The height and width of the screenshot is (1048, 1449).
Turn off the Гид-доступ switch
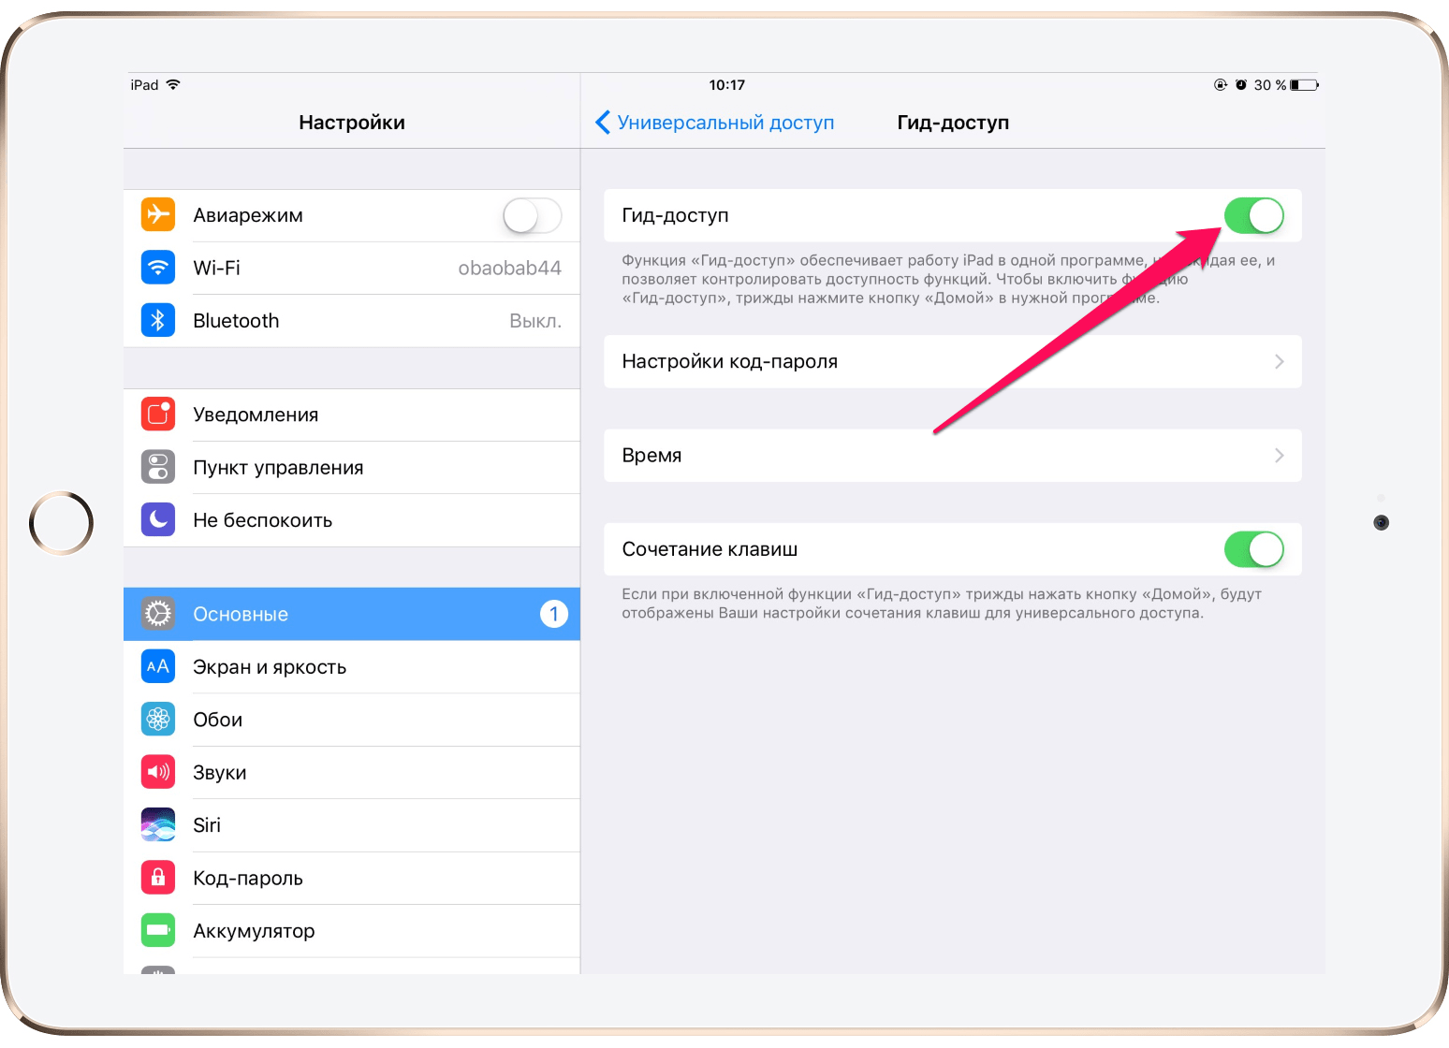click(1254, 215)
